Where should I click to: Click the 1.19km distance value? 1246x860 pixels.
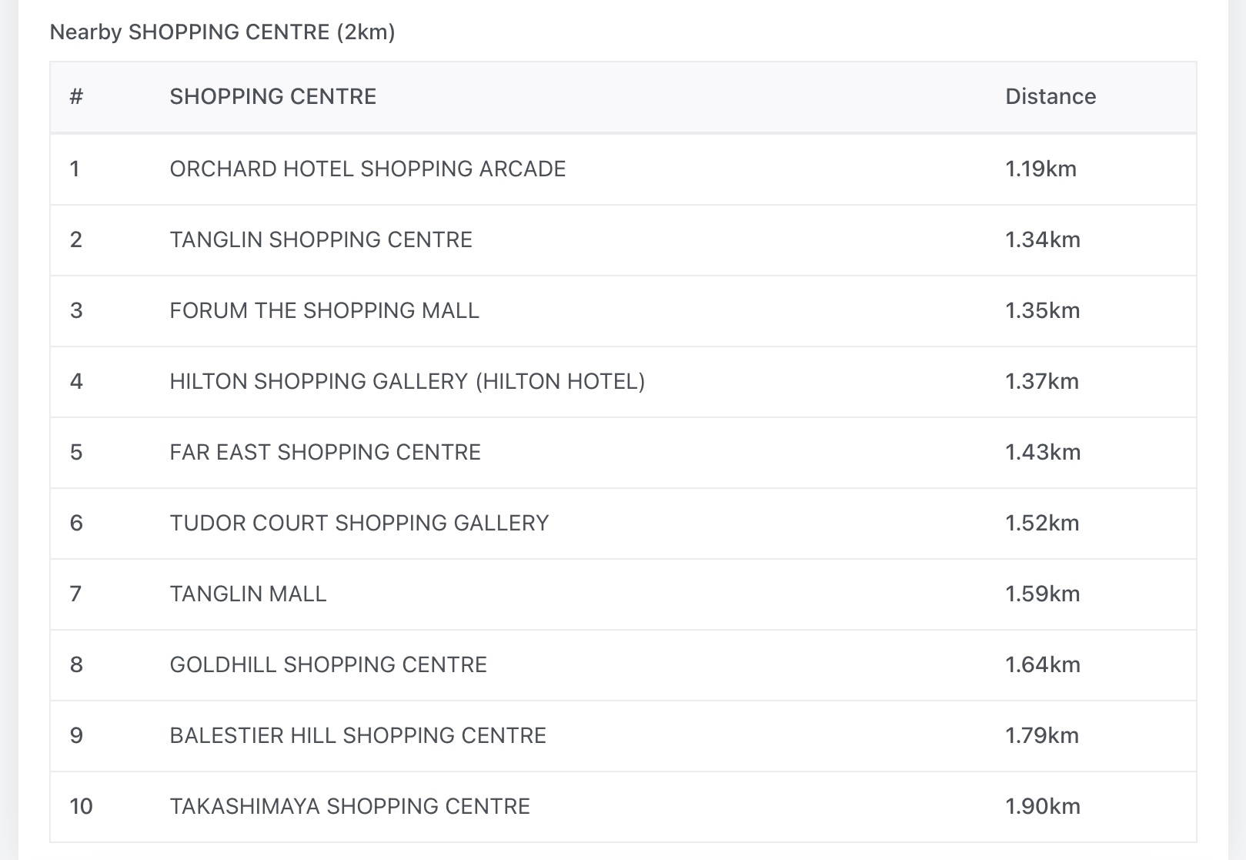coord(1041,169)
